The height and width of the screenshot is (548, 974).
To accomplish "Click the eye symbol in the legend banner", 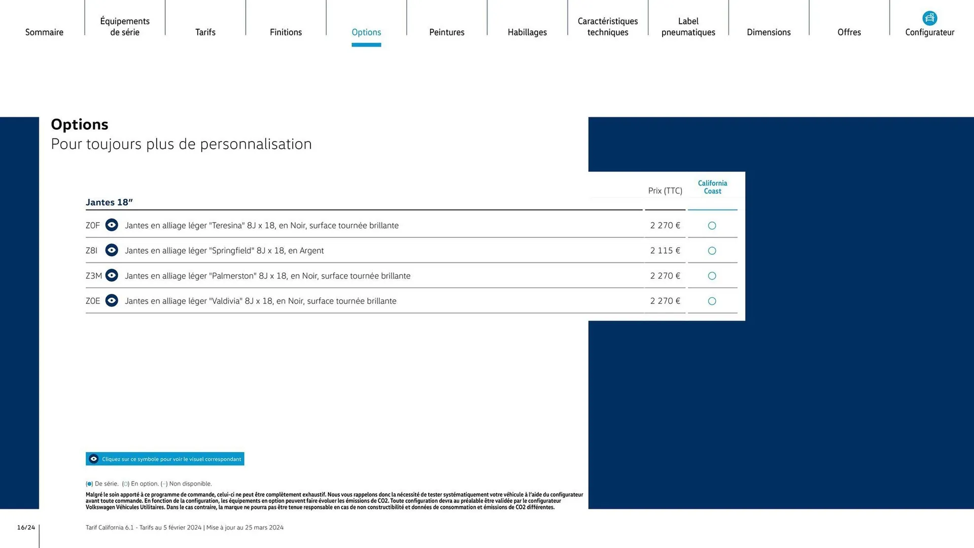I will (94, 459).
